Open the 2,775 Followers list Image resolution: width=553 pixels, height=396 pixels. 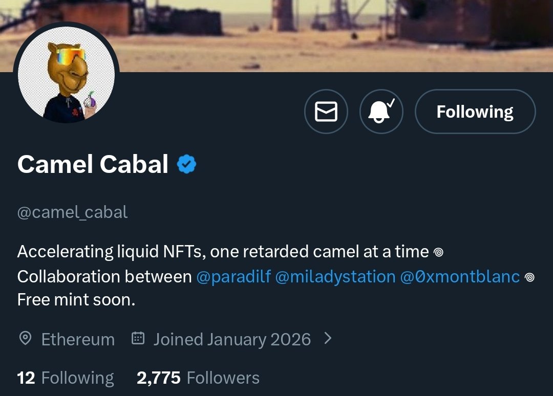tap(198, 378)
